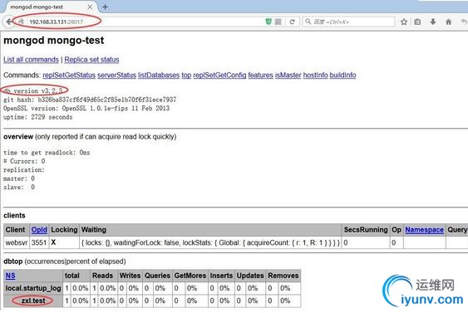
Task: Go to the home page icon
Action: click(x=448, y=22)
